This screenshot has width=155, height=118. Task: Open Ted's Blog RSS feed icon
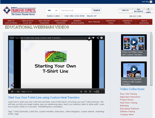(151, 2)
